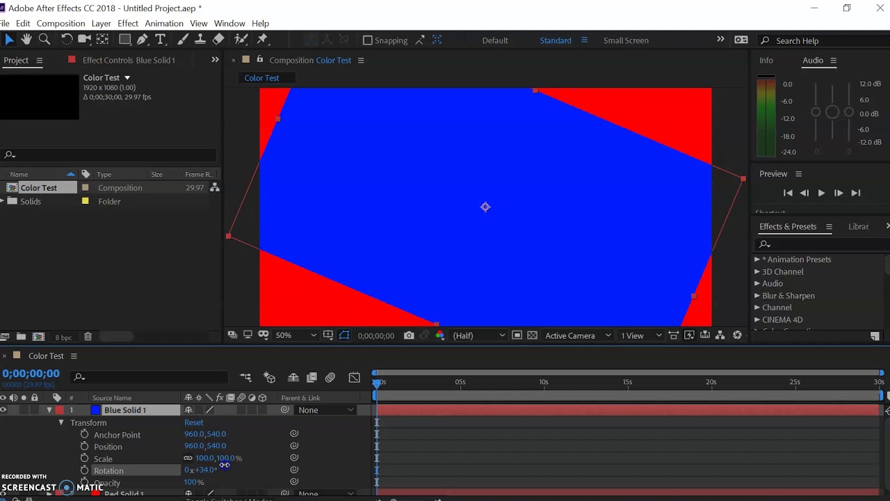
Task: Select the Pen tool
Action: tap(143, 40)
